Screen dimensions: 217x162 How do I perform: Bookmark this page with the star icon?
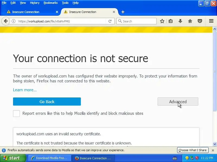point(162,21)
